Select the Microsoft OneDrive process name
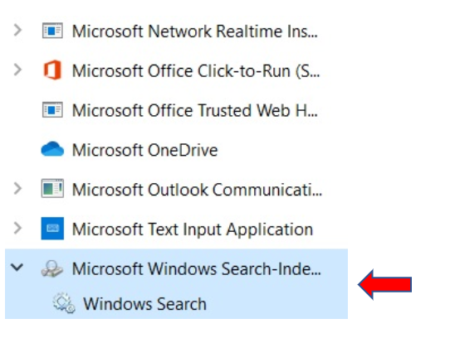 coord(145,150)
